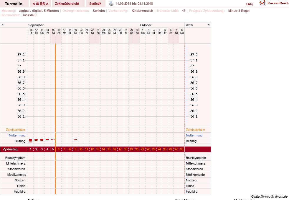Click the left Medikamente row label
This screenshot has width=289, height=200.
[17, 175]
